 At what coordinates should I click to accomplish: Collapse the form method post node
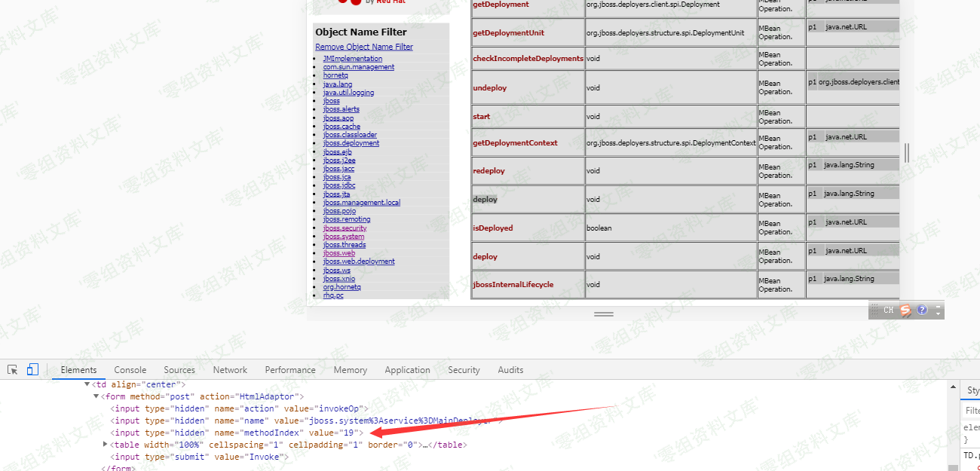[x=96, y=396]
